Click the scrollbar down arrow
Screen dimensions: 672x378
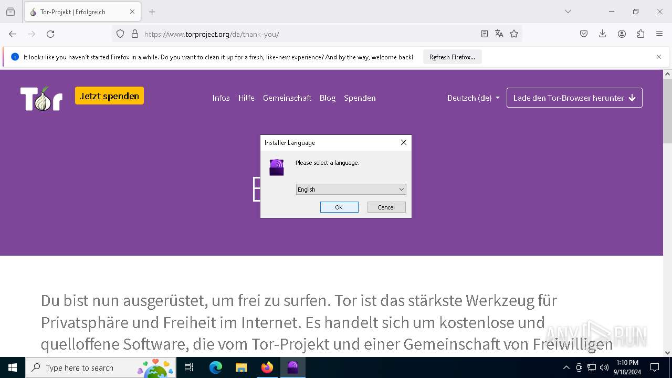click(667, 353)
